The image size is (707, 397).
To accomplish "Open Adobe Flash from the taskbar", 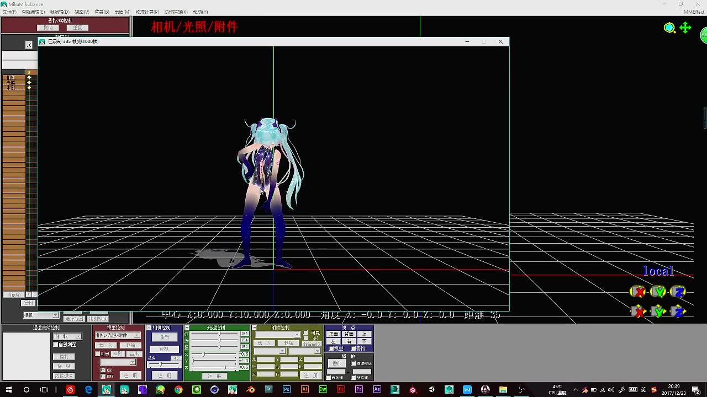I will [340, 389].
